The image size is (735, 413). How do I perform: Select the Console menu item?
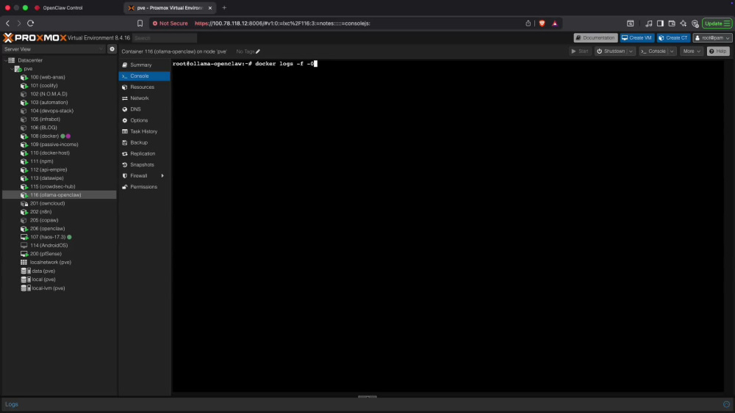point(144,76)
